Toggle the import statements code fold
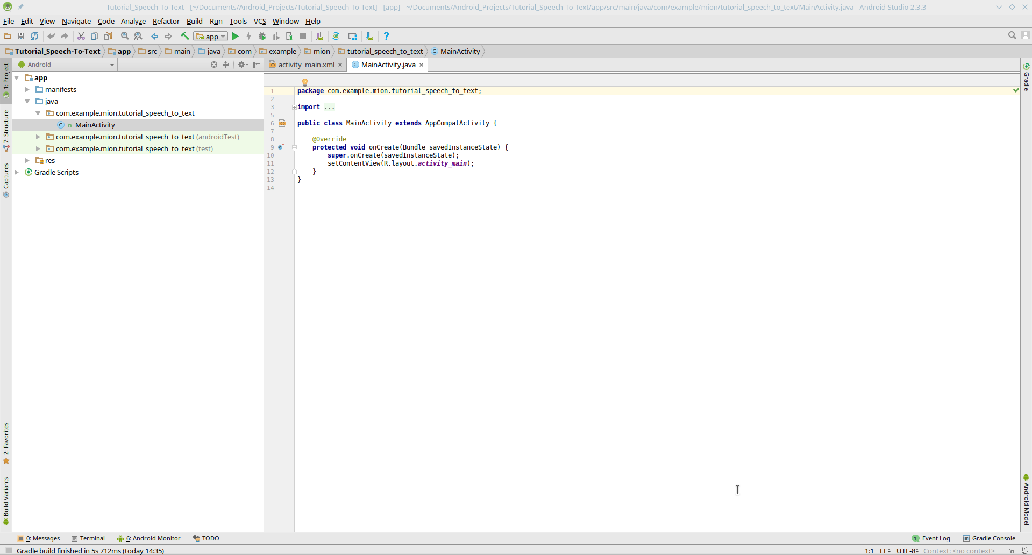Viewport: 1032px width, 555px height. [x=294, y=107]
